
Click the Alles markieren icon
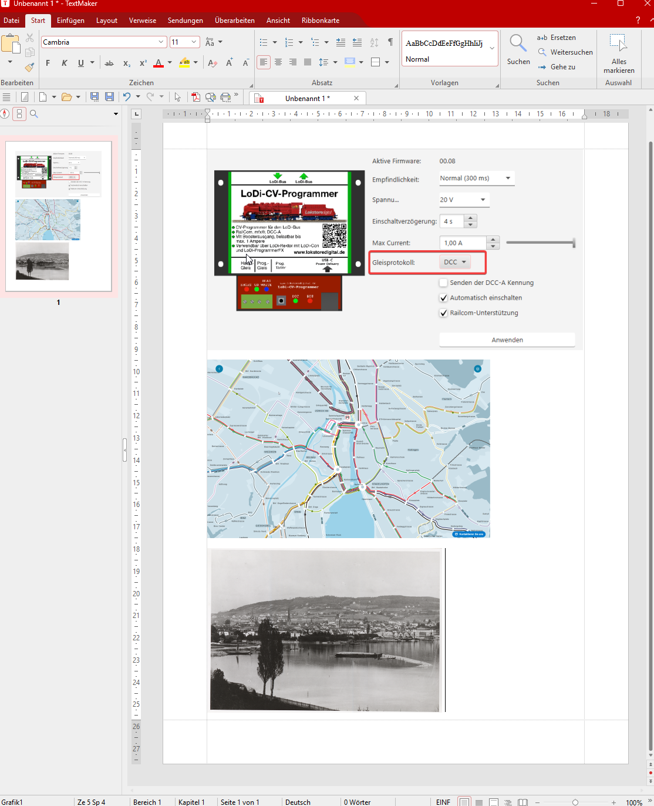pyautogui.click(x=618, y=43)
